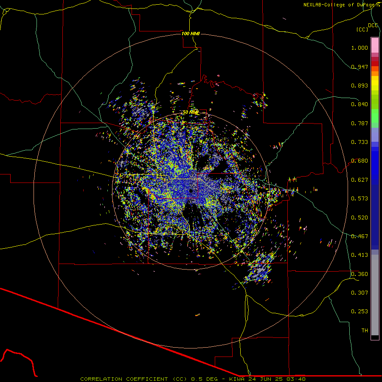Click the 0.733 scale value

point(360,142)
